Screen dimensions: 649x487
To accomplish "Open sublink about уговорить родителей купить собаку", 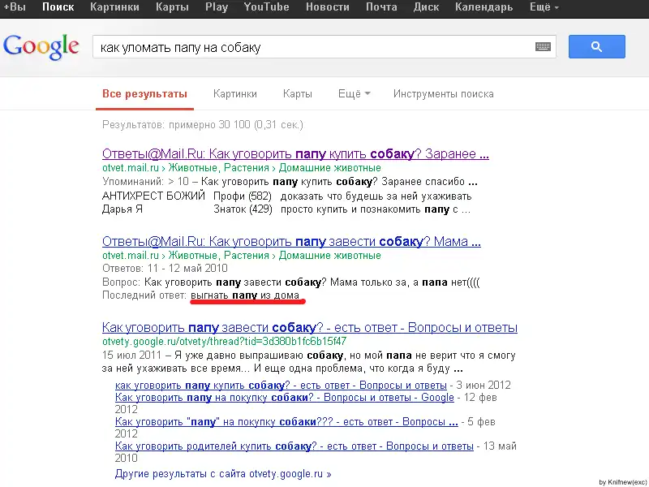I will pyautogui.click(x=294, y=446).
